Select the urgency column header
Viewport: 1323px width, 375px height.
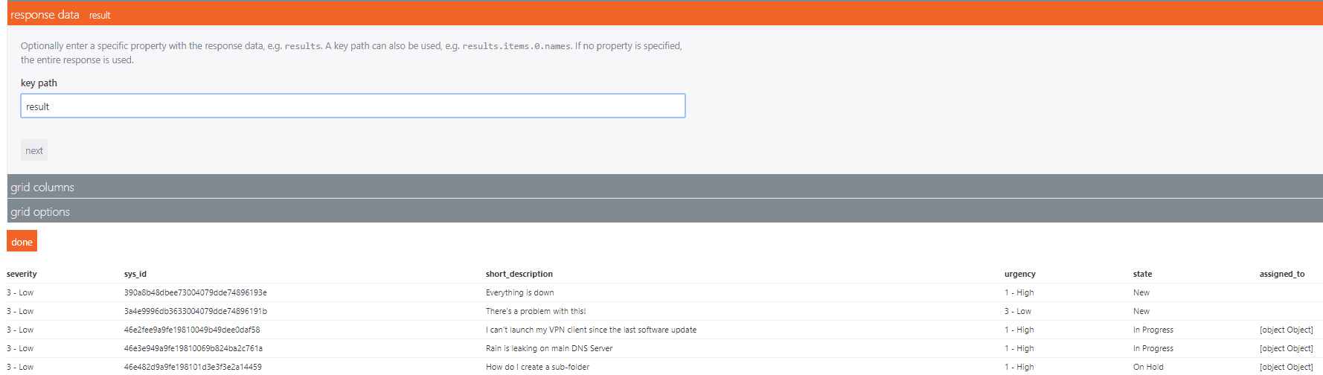point(1020,274)
